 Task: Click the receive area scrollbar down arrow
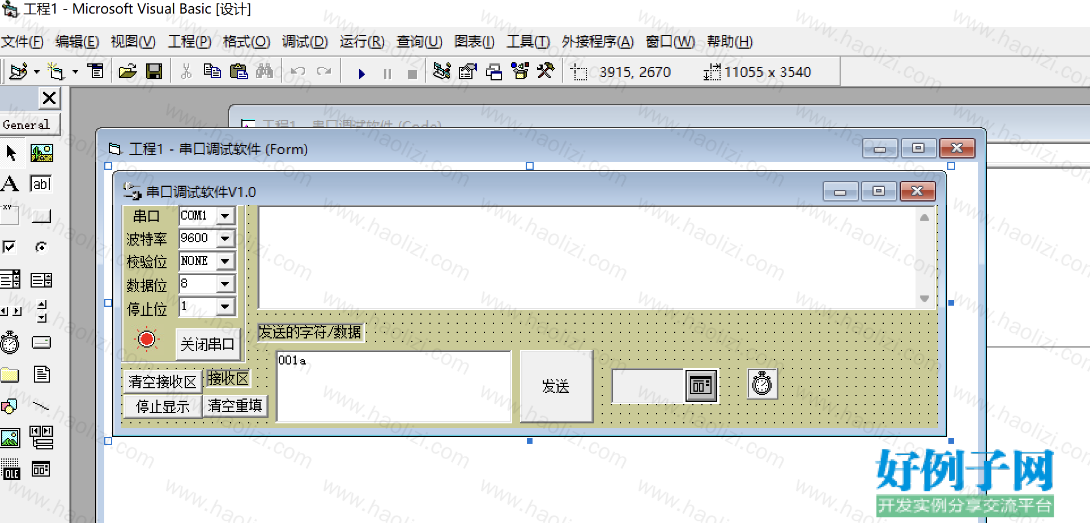click(x=925, y=298)
